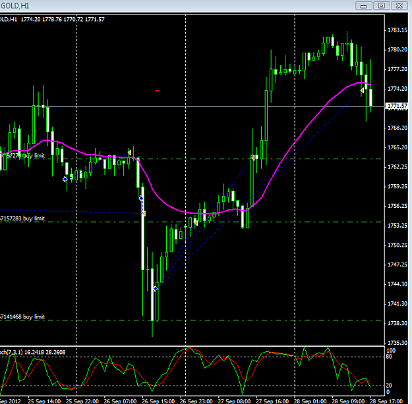Click the GOLD,H1 window title
The width and height of the screenshot is (412, 404).
coord(15,6)
